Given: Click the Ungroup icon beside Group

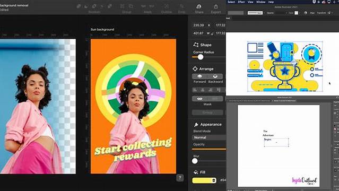Looking at the screenshot, I should point(131,6).
